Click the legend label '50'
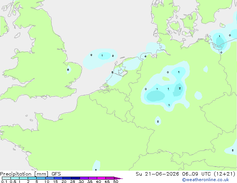 [116, 182]
